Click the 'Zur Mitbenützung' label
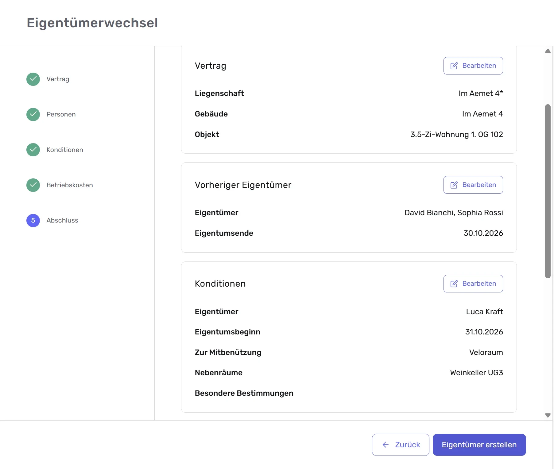The height and width of the screenshot is (469, 554). (x=228, y=353)
